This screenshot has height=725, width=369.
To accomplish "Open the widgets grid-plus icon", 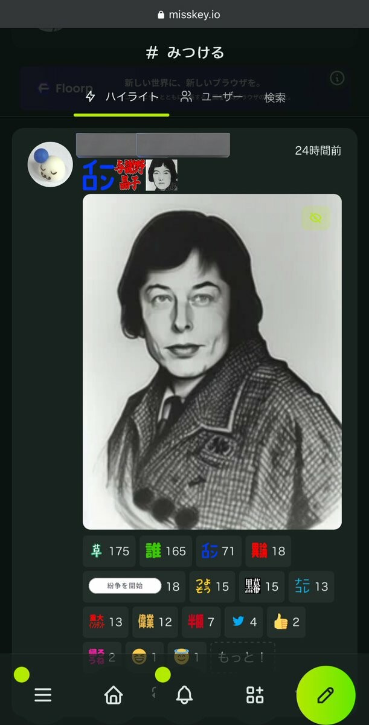I will (x=255, y=695).
